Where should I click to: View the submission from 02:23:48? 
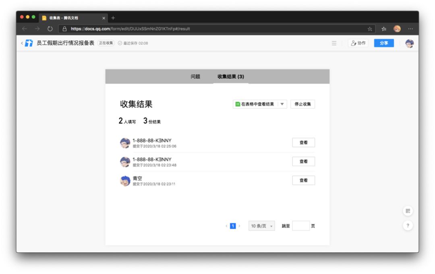304,161
